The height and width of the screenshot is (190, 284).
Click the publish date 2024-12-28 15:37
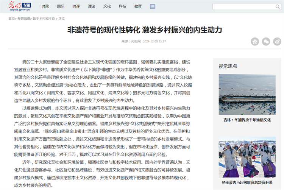pos(154,41)
